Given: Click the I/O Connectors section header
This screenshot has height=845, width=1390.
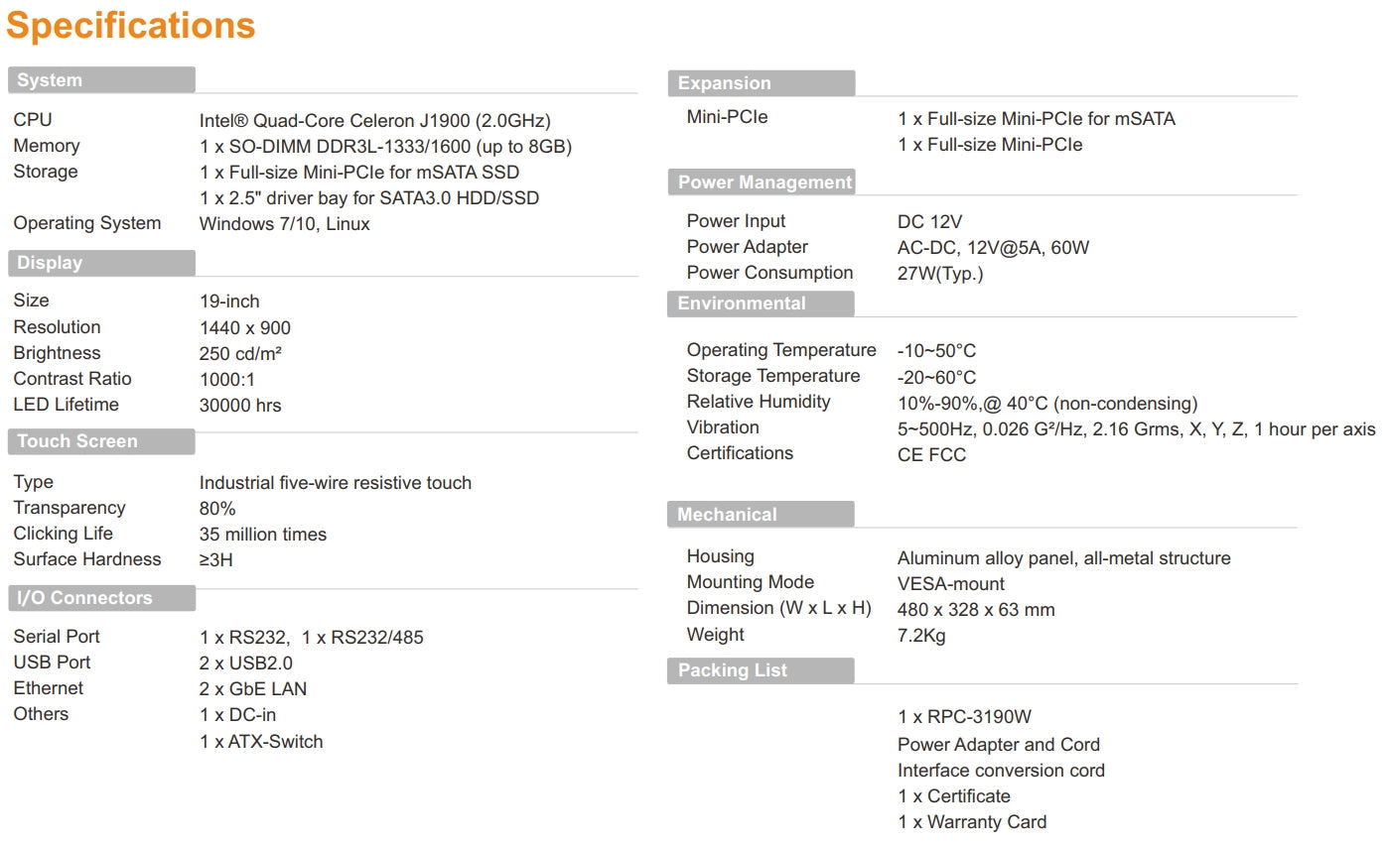Looking at the screenshot, I should coord(84,598).
